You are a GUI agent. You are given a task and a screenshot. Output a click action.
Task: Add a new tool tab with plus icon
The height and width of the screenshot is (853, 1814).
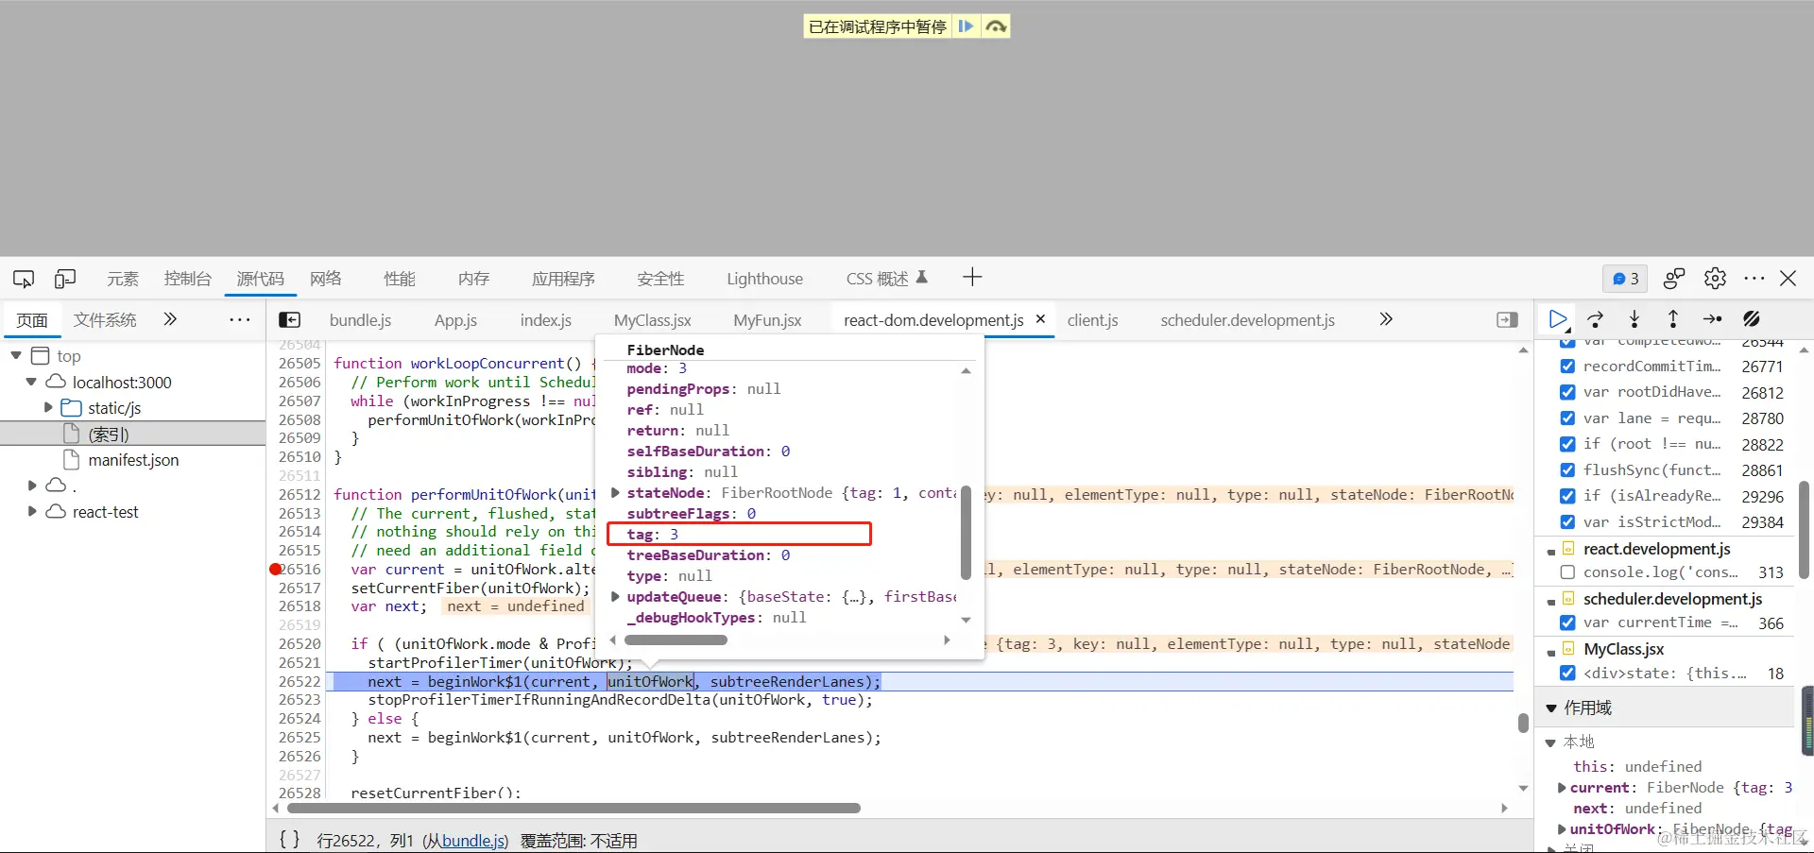[x=972, y=277]
